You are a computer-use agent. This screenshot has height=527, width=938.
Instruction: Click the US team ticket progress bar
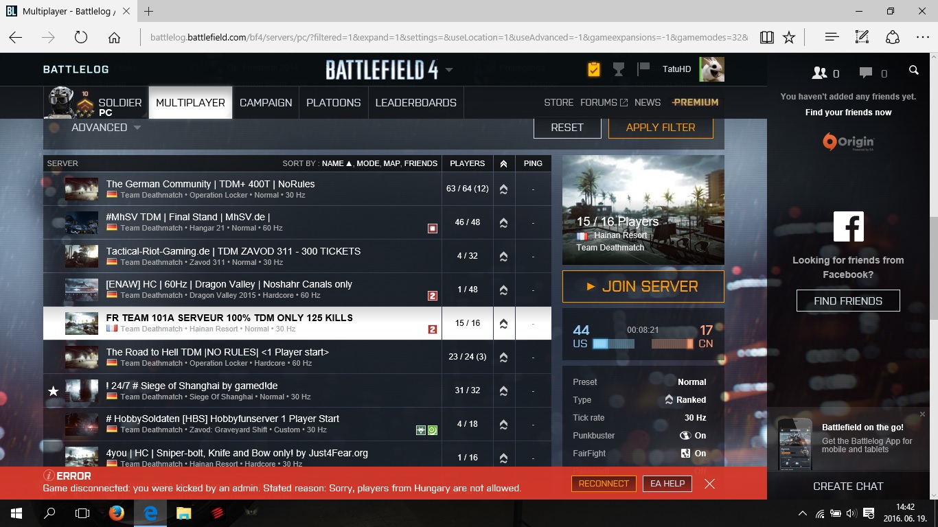pyautogui.click(x=613, y=343)
